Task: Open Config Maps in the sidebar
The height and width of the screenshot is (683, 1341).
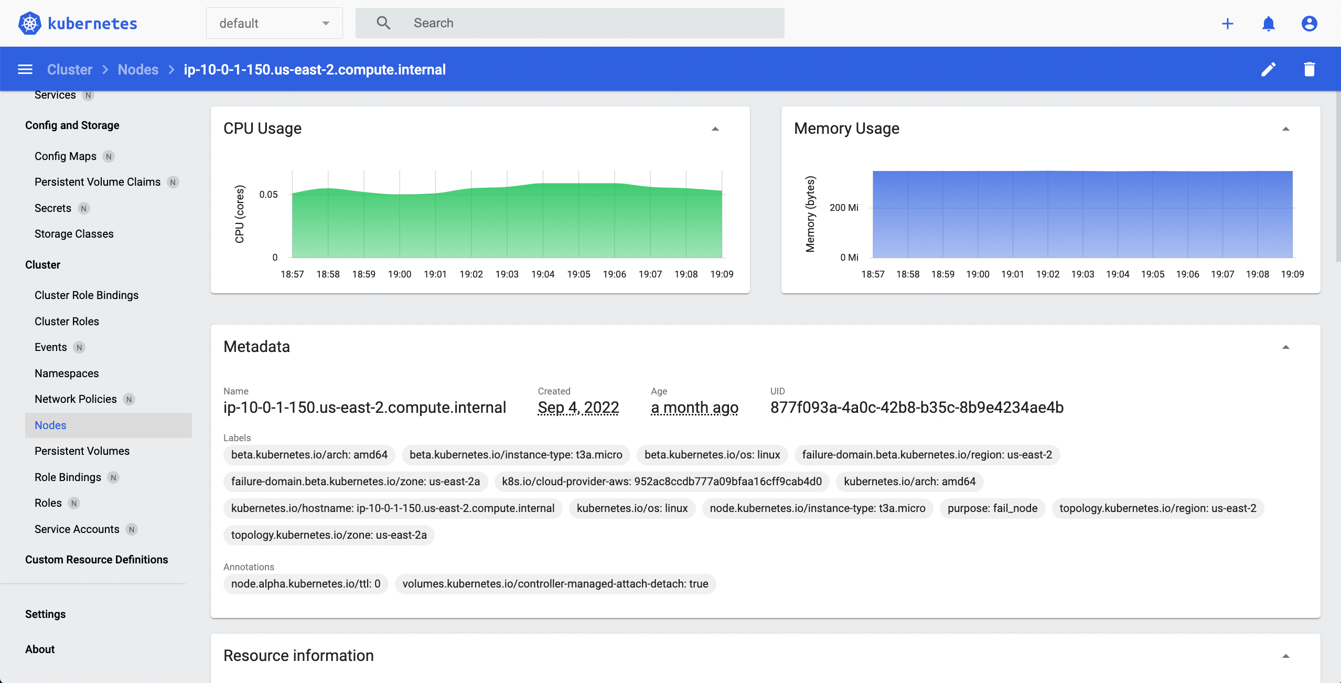Action: click(66, 156)
